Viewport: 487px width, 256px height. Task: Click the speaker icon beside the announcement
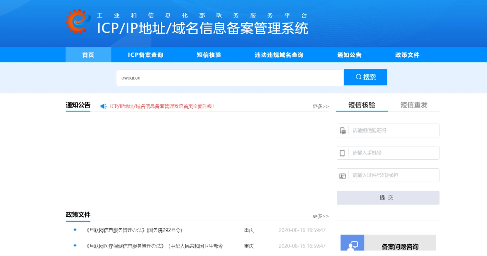(103, 105)
